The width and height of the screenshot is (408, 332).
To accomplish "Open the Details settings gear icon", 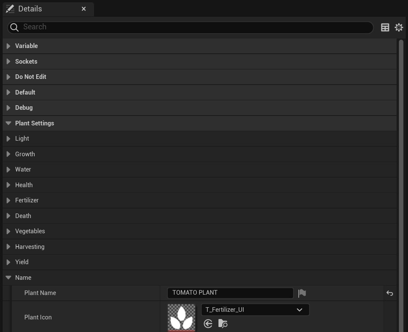I will click(398, 27).
